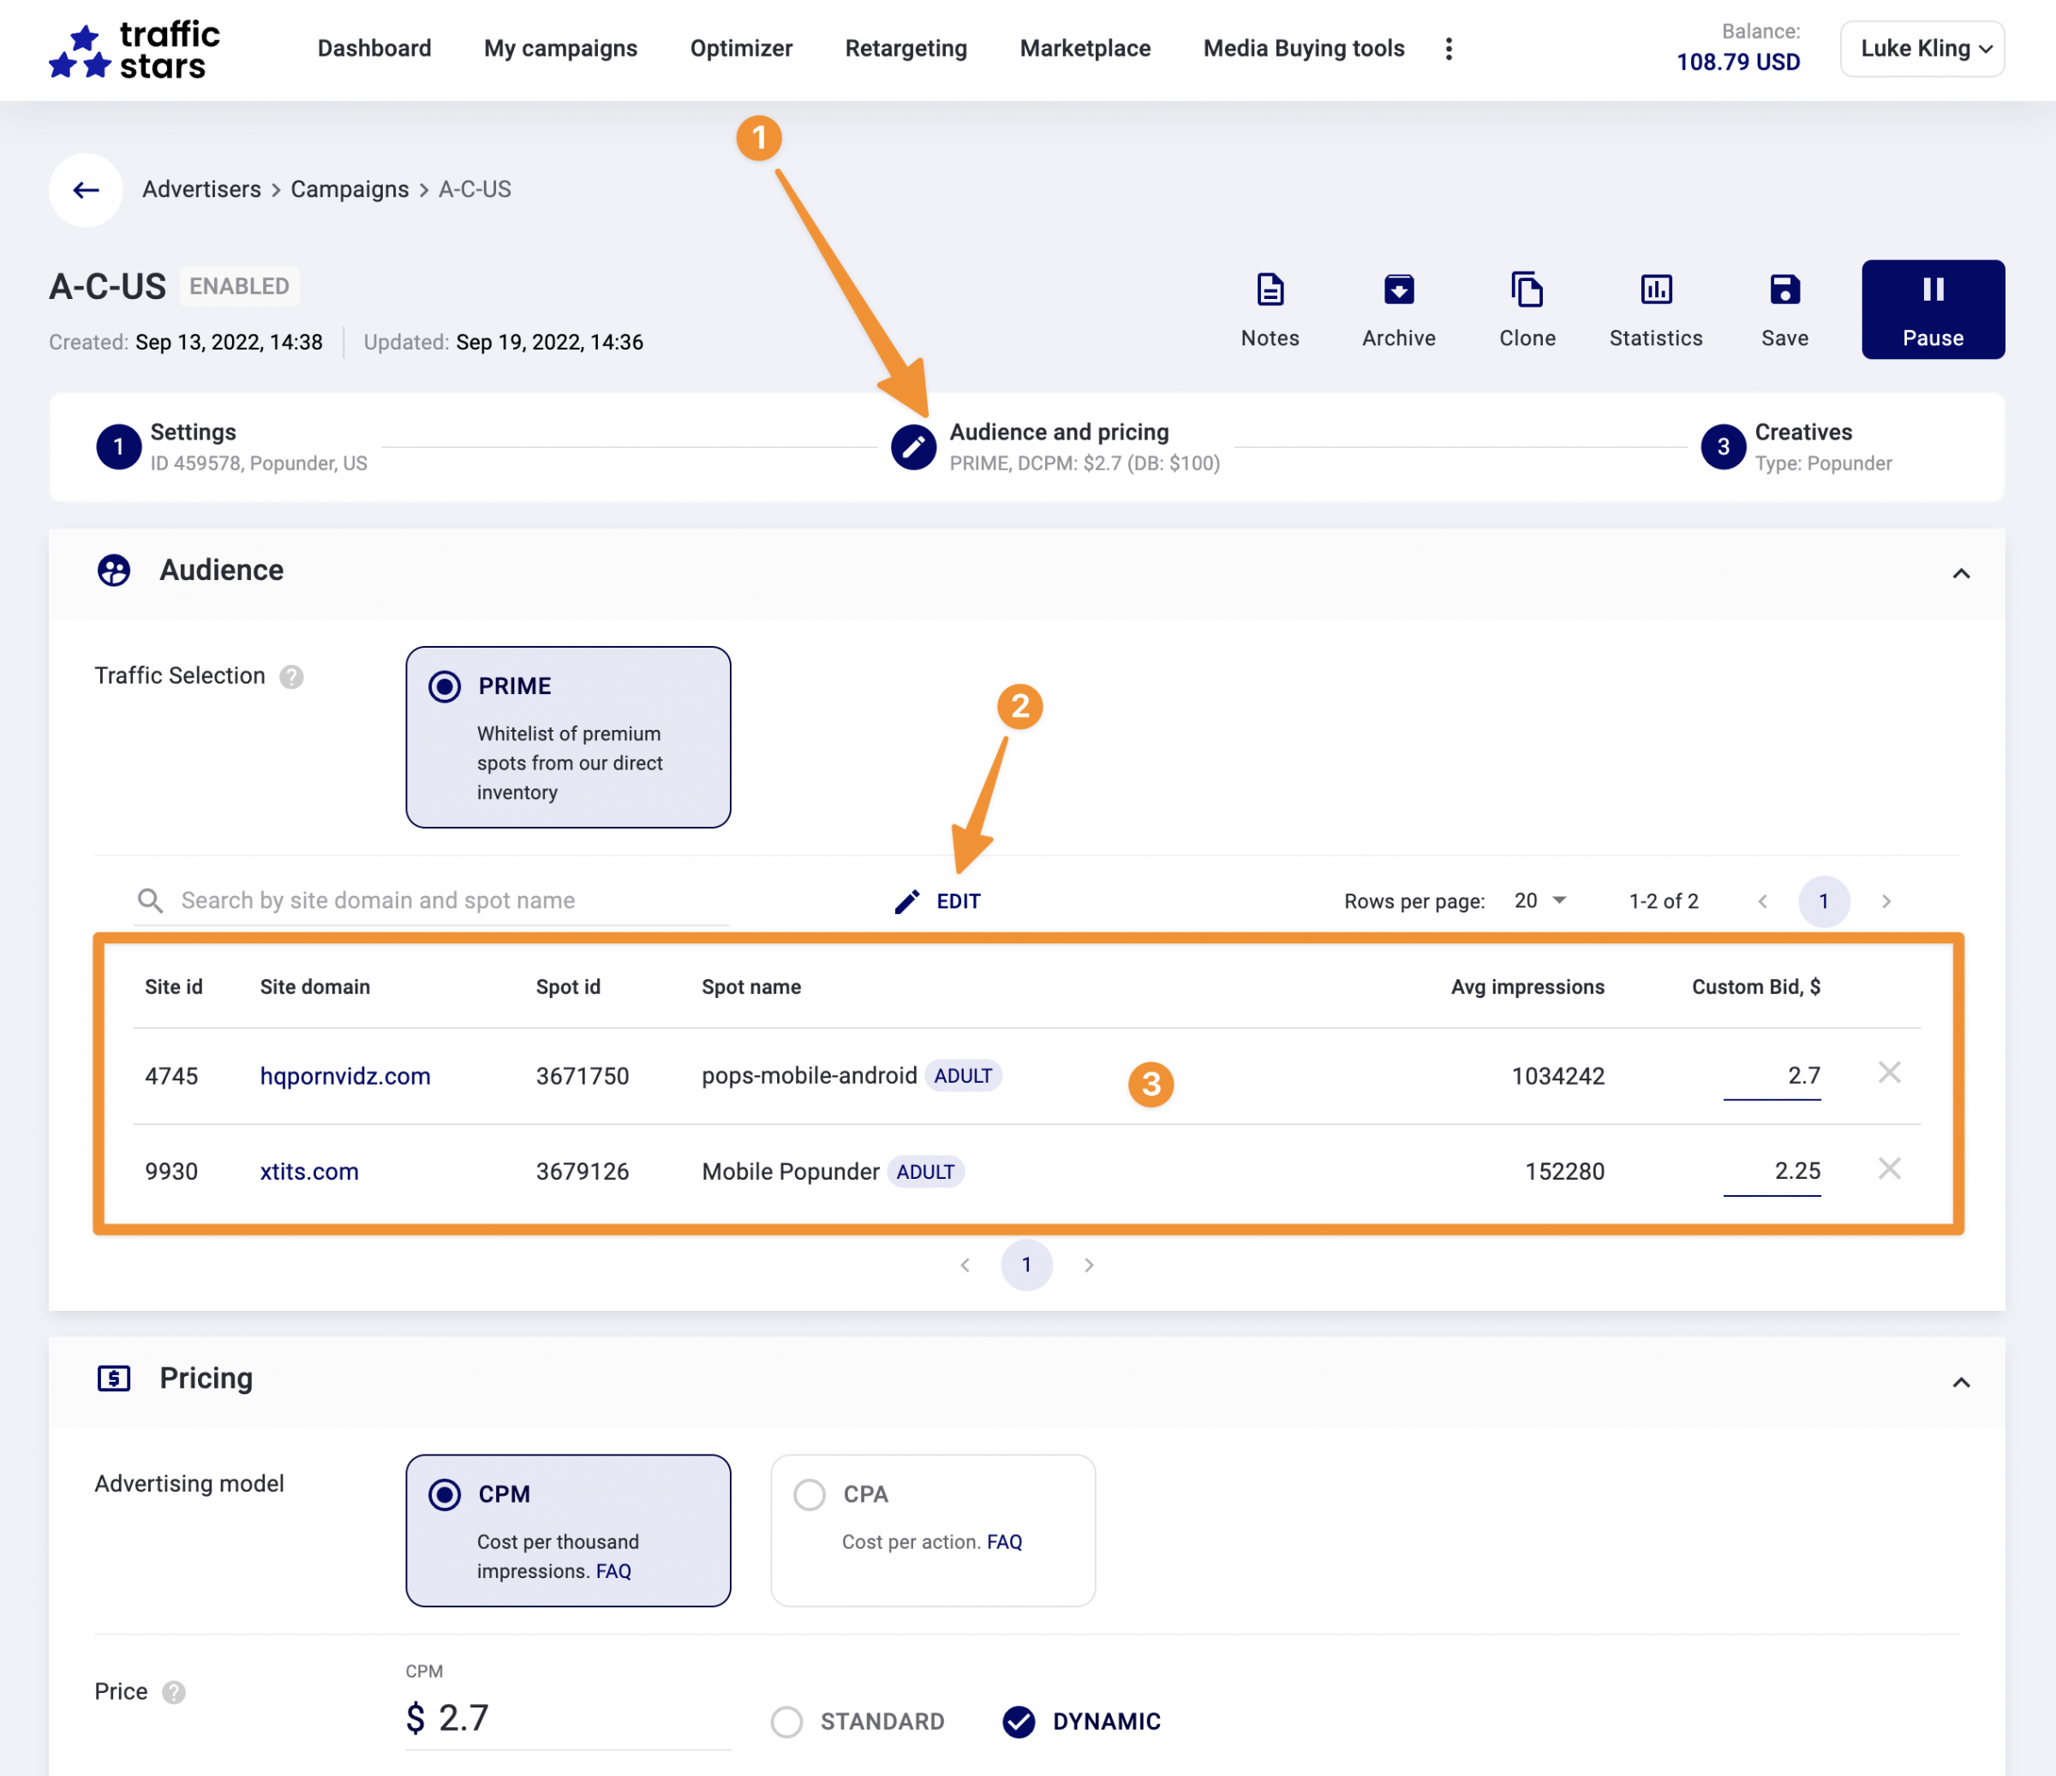The width and height of the screenshot is (2056, 1776).
Task: Collapse the Pricing section
Action: click(x=1961, y=1382)
